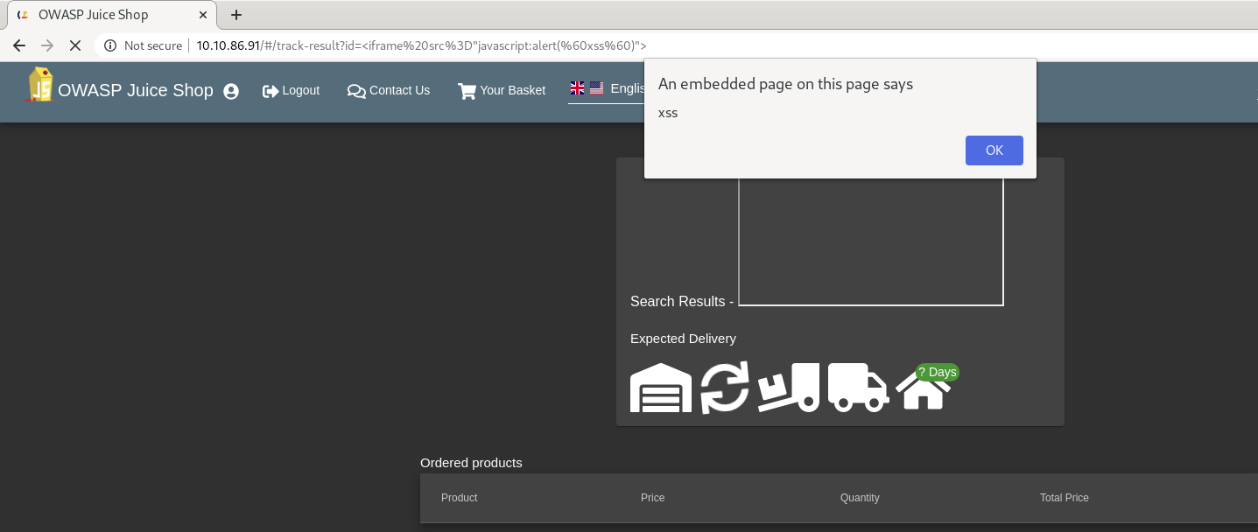1258x532 pixels.
Task: Expand the English language selector
Action: [x=608, y=88]
